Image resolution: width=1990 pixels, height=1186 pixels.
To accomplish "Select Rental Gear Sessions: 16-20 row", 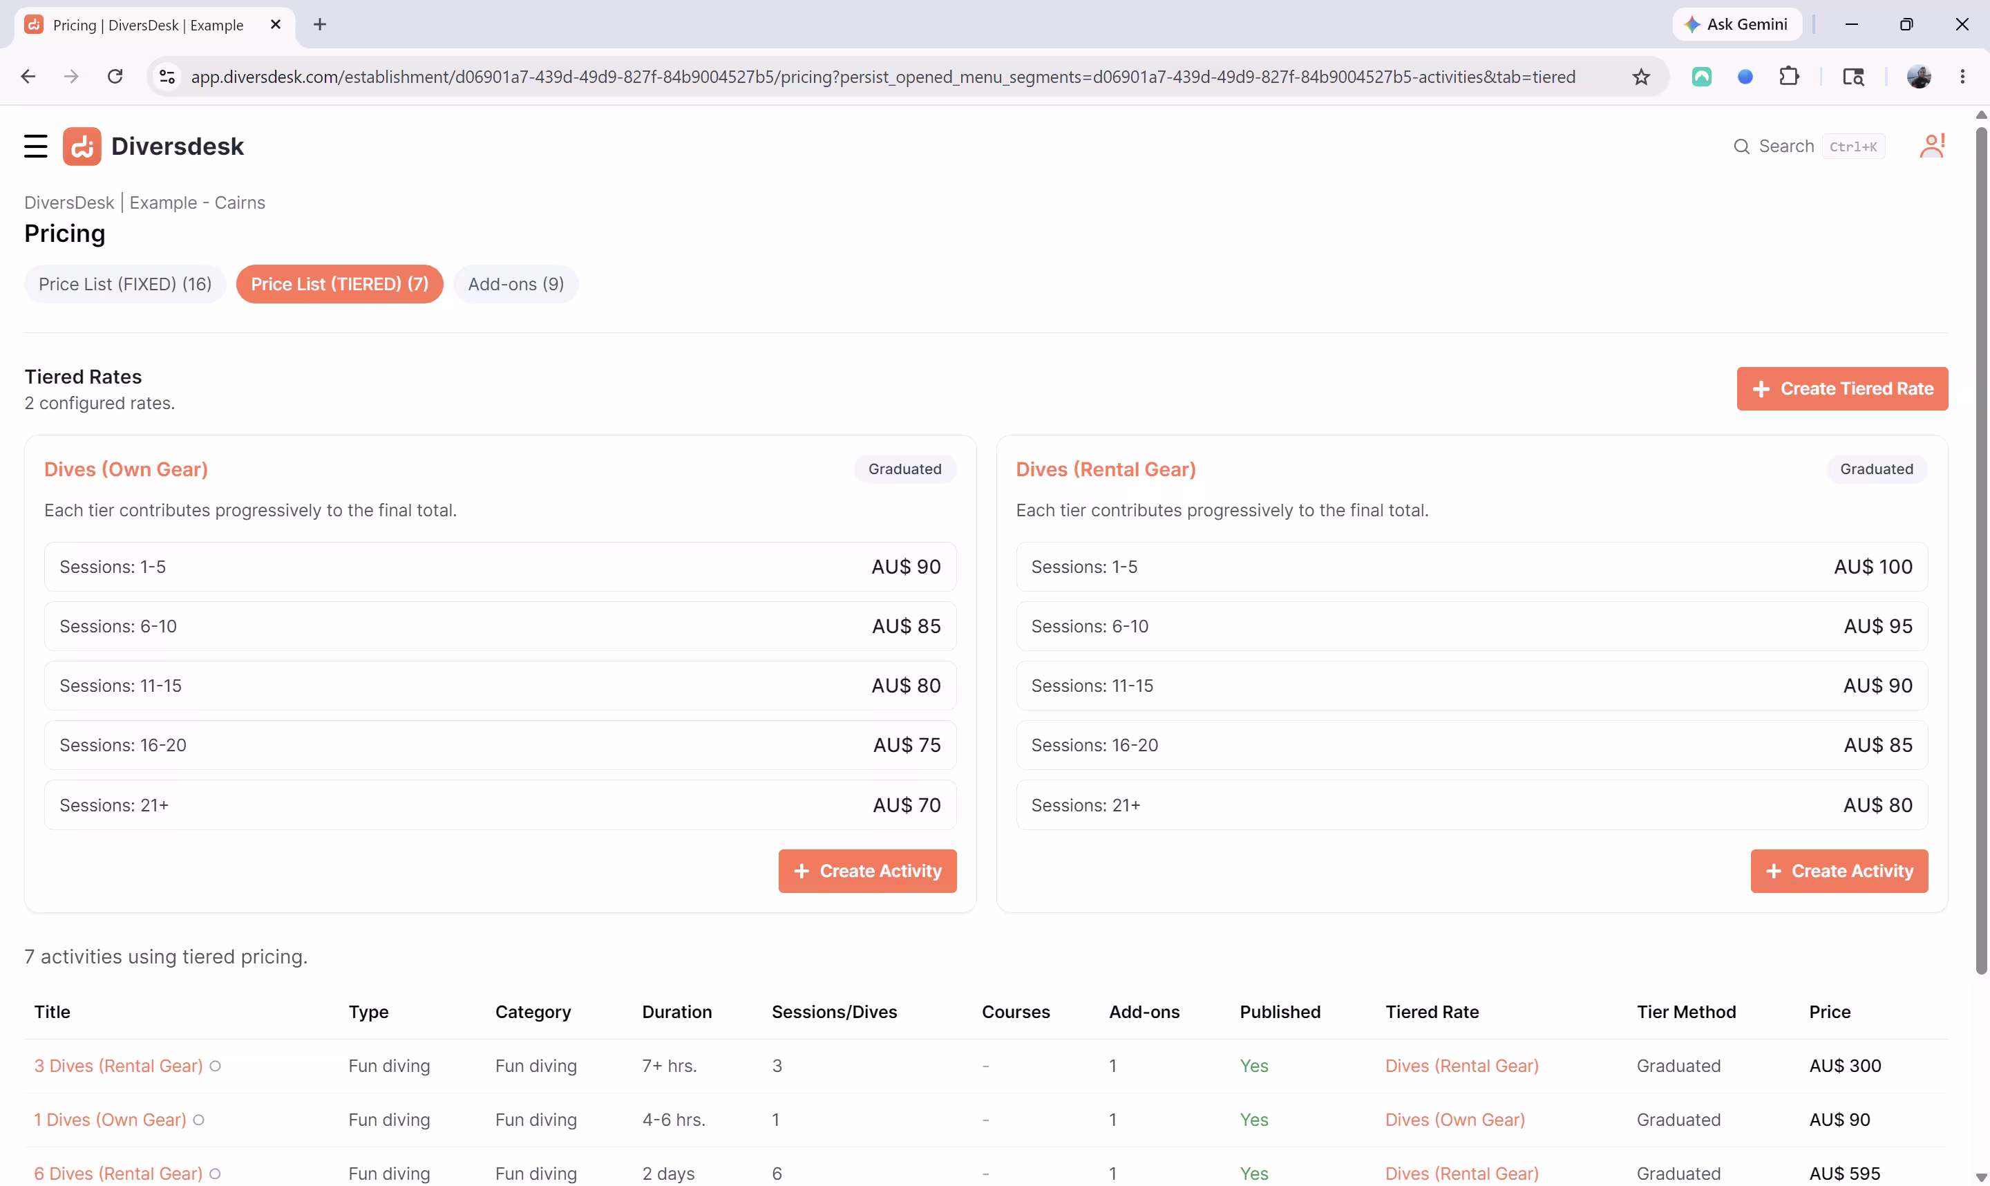I will click(1472, 746).
